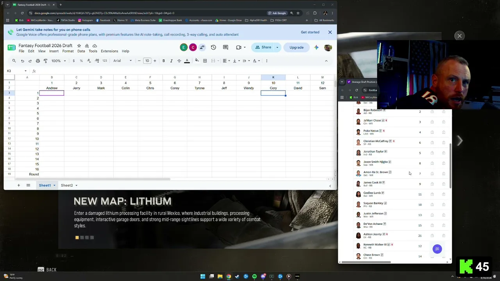Dismiss the Gemini notes banner

coord(330,32)
